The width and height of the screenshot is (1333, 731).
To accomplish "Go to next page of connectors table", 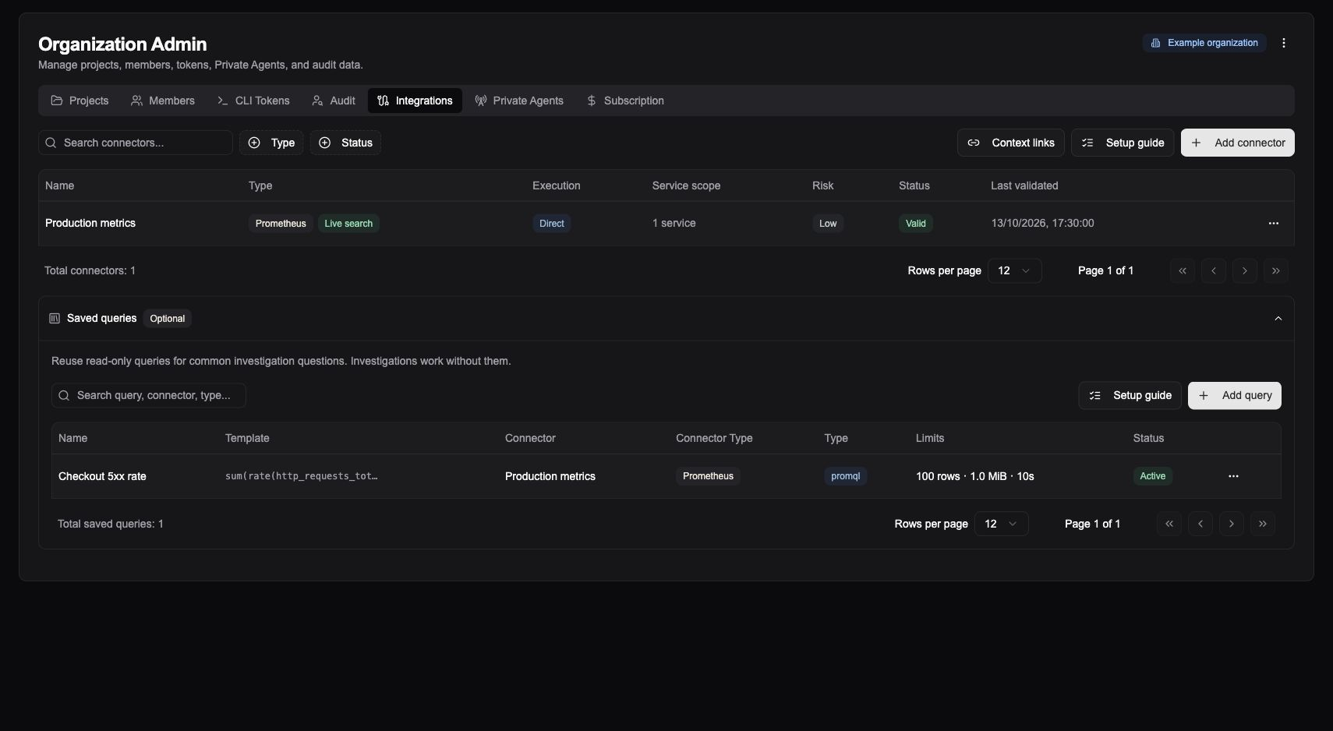I will click(1245, 271).
